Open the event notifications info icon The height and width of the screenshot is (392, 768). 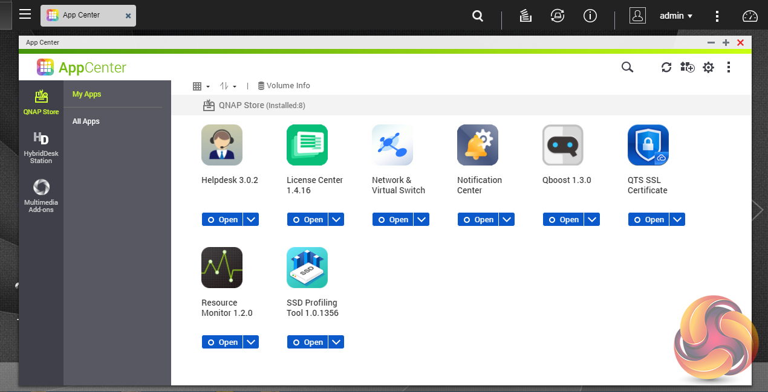(590, 16)
